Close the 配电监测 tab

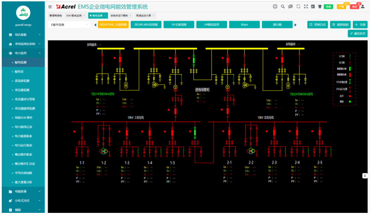105,15
